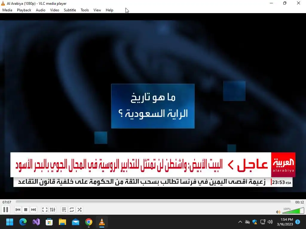Toggle random shuffle playback

pyautogui.click(x=79, y=210)
